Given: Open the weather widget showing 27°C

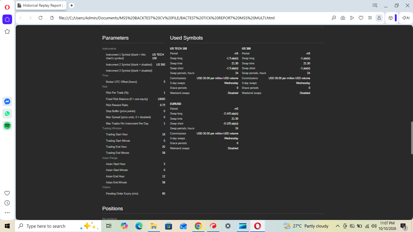Looking at the screenshot, I should coord(306,226).
